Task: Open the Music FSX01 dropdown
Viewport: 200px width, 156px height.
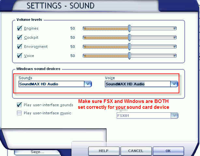Action: [175, 116]
